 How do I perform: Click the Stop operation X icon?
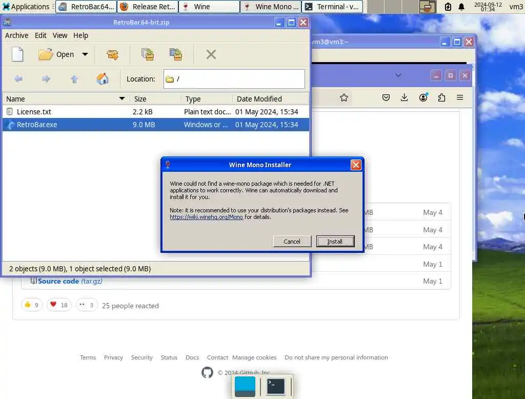point(211,54)
